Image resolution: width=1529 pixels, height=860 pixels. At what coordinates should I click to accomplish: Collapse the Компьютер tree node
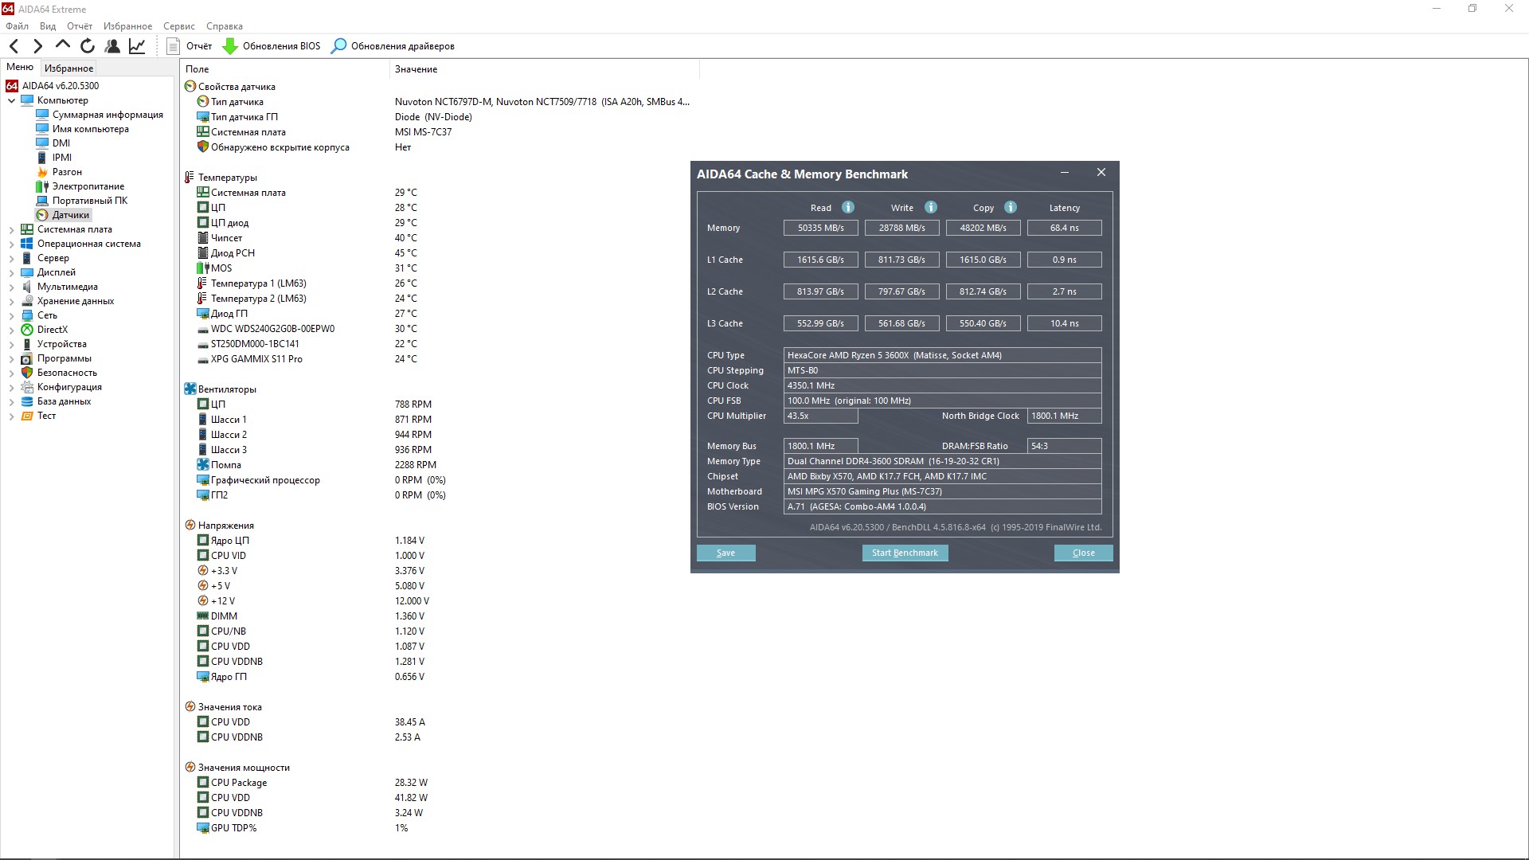tap(11, 100)
